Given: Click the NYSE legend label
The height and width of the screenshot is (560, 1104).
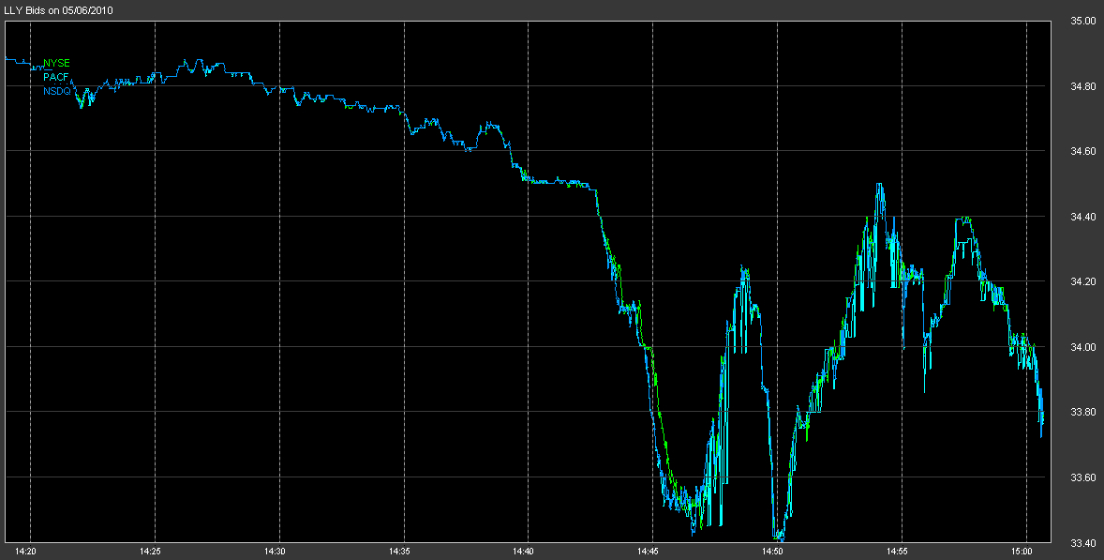Looking at the screenshot, I should 56,64.
